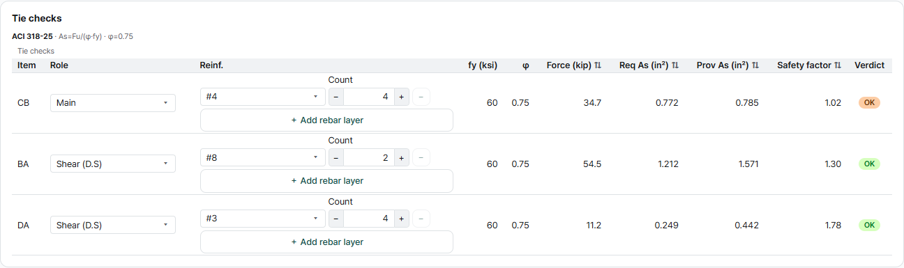This screenshot has height=268, width=904.
Task: Decrease BA rebar count with minus
Action: [336, 158]
